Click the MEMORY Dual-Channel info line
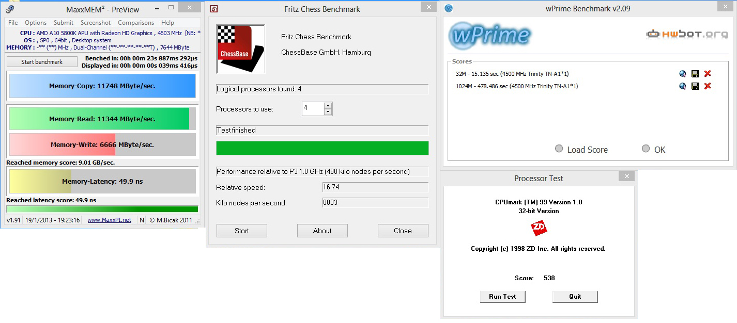 [x=98, y=47]
